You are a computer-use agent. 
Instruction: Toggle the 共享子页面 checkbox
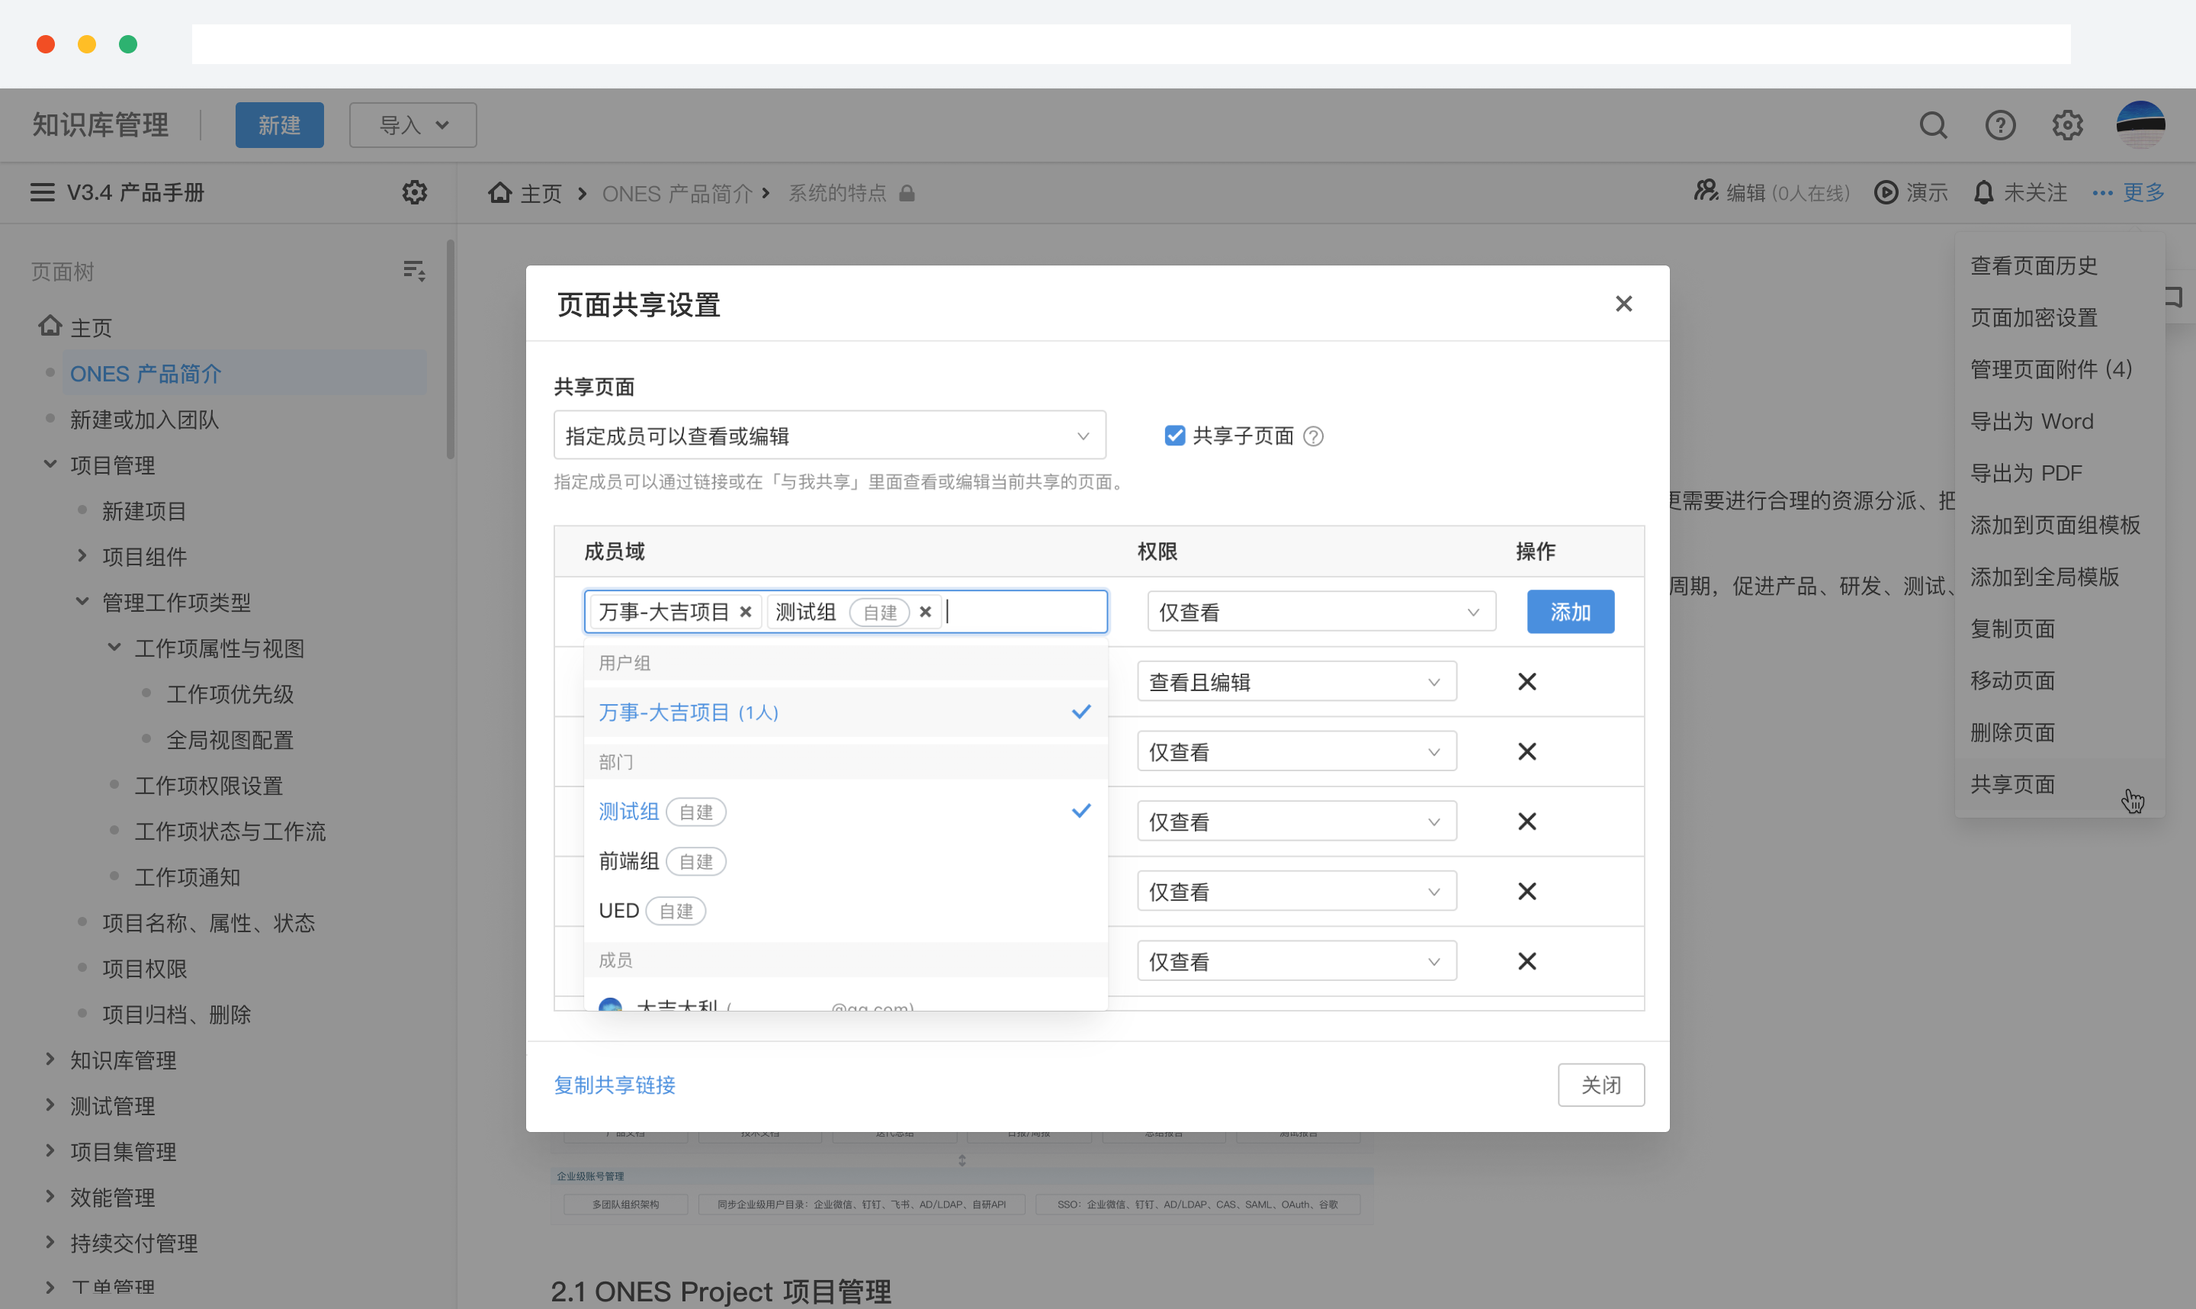click(1174, 436)
